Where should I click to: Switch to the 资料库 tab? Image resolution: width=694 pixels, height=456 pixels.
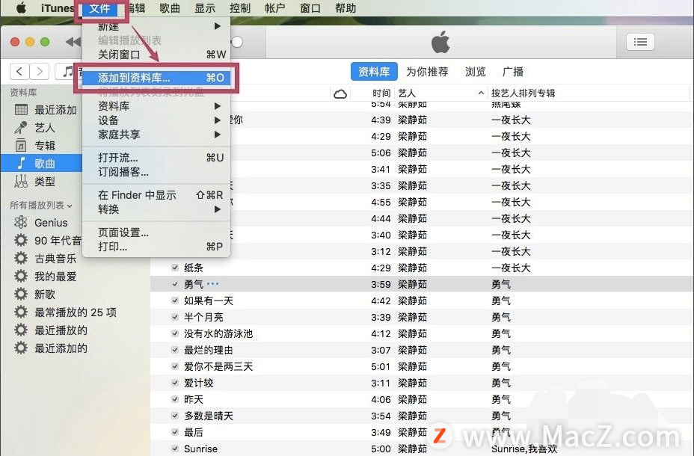pos(374,72)
